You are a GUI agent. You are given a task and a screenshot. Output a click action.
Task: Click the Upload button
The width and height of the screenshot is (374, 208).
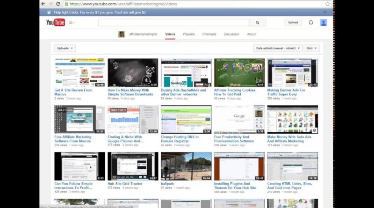click(293, 22)
